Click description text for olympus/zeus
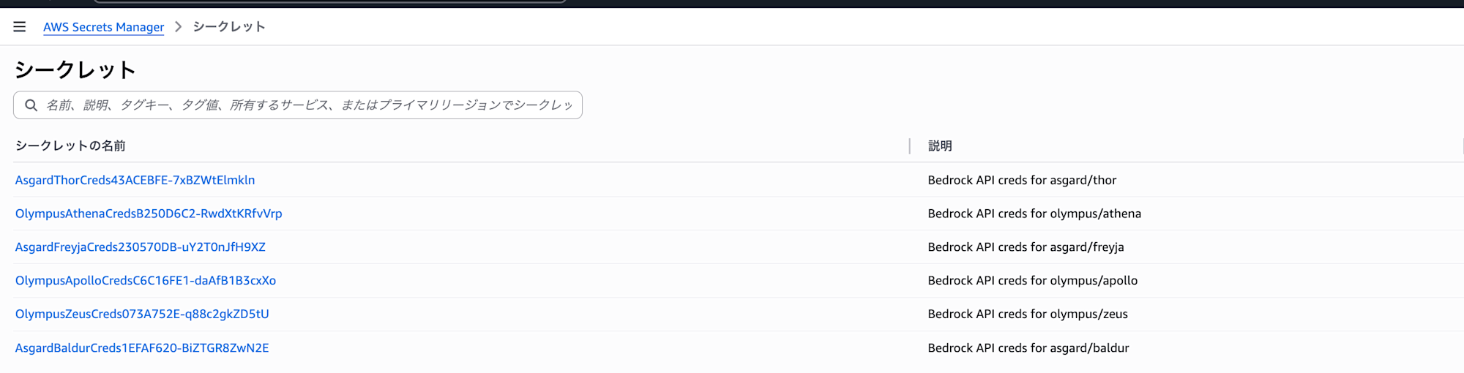This screenshot has height=373, width=1464. 1028,314
